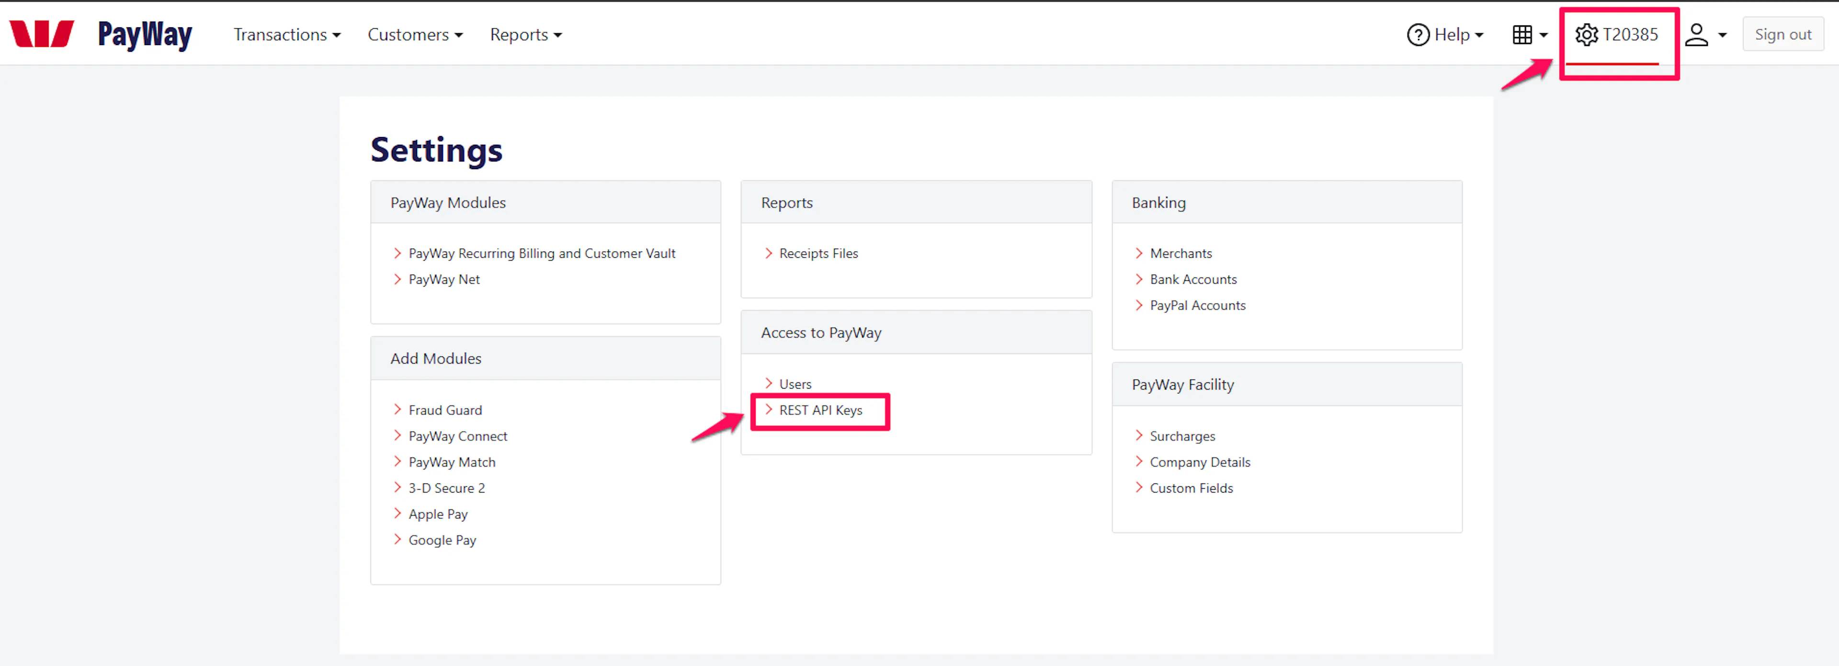Viewport: 1839px width, 666px height.
Task: Click the Sign out button
Action: coord(1782,34)
